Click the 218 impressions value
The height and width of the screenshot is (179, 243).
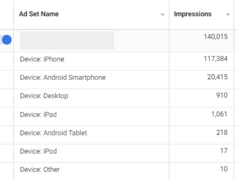pyautogui.click(x=222, y=133)
